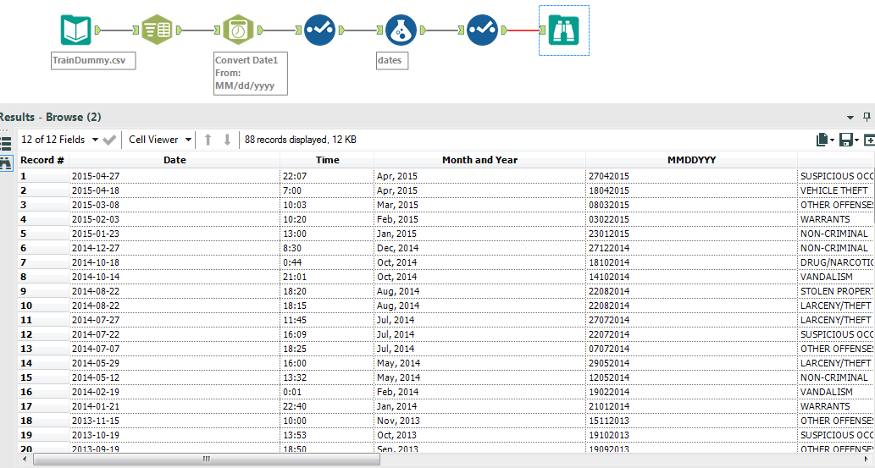Click the move down arrow icon

coord(227,140)
